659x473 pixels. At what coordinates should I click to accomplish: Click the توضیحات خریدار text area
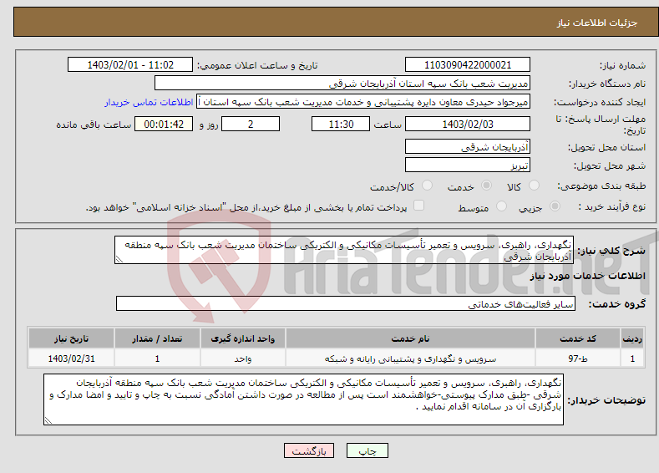[x=303, y=399]
